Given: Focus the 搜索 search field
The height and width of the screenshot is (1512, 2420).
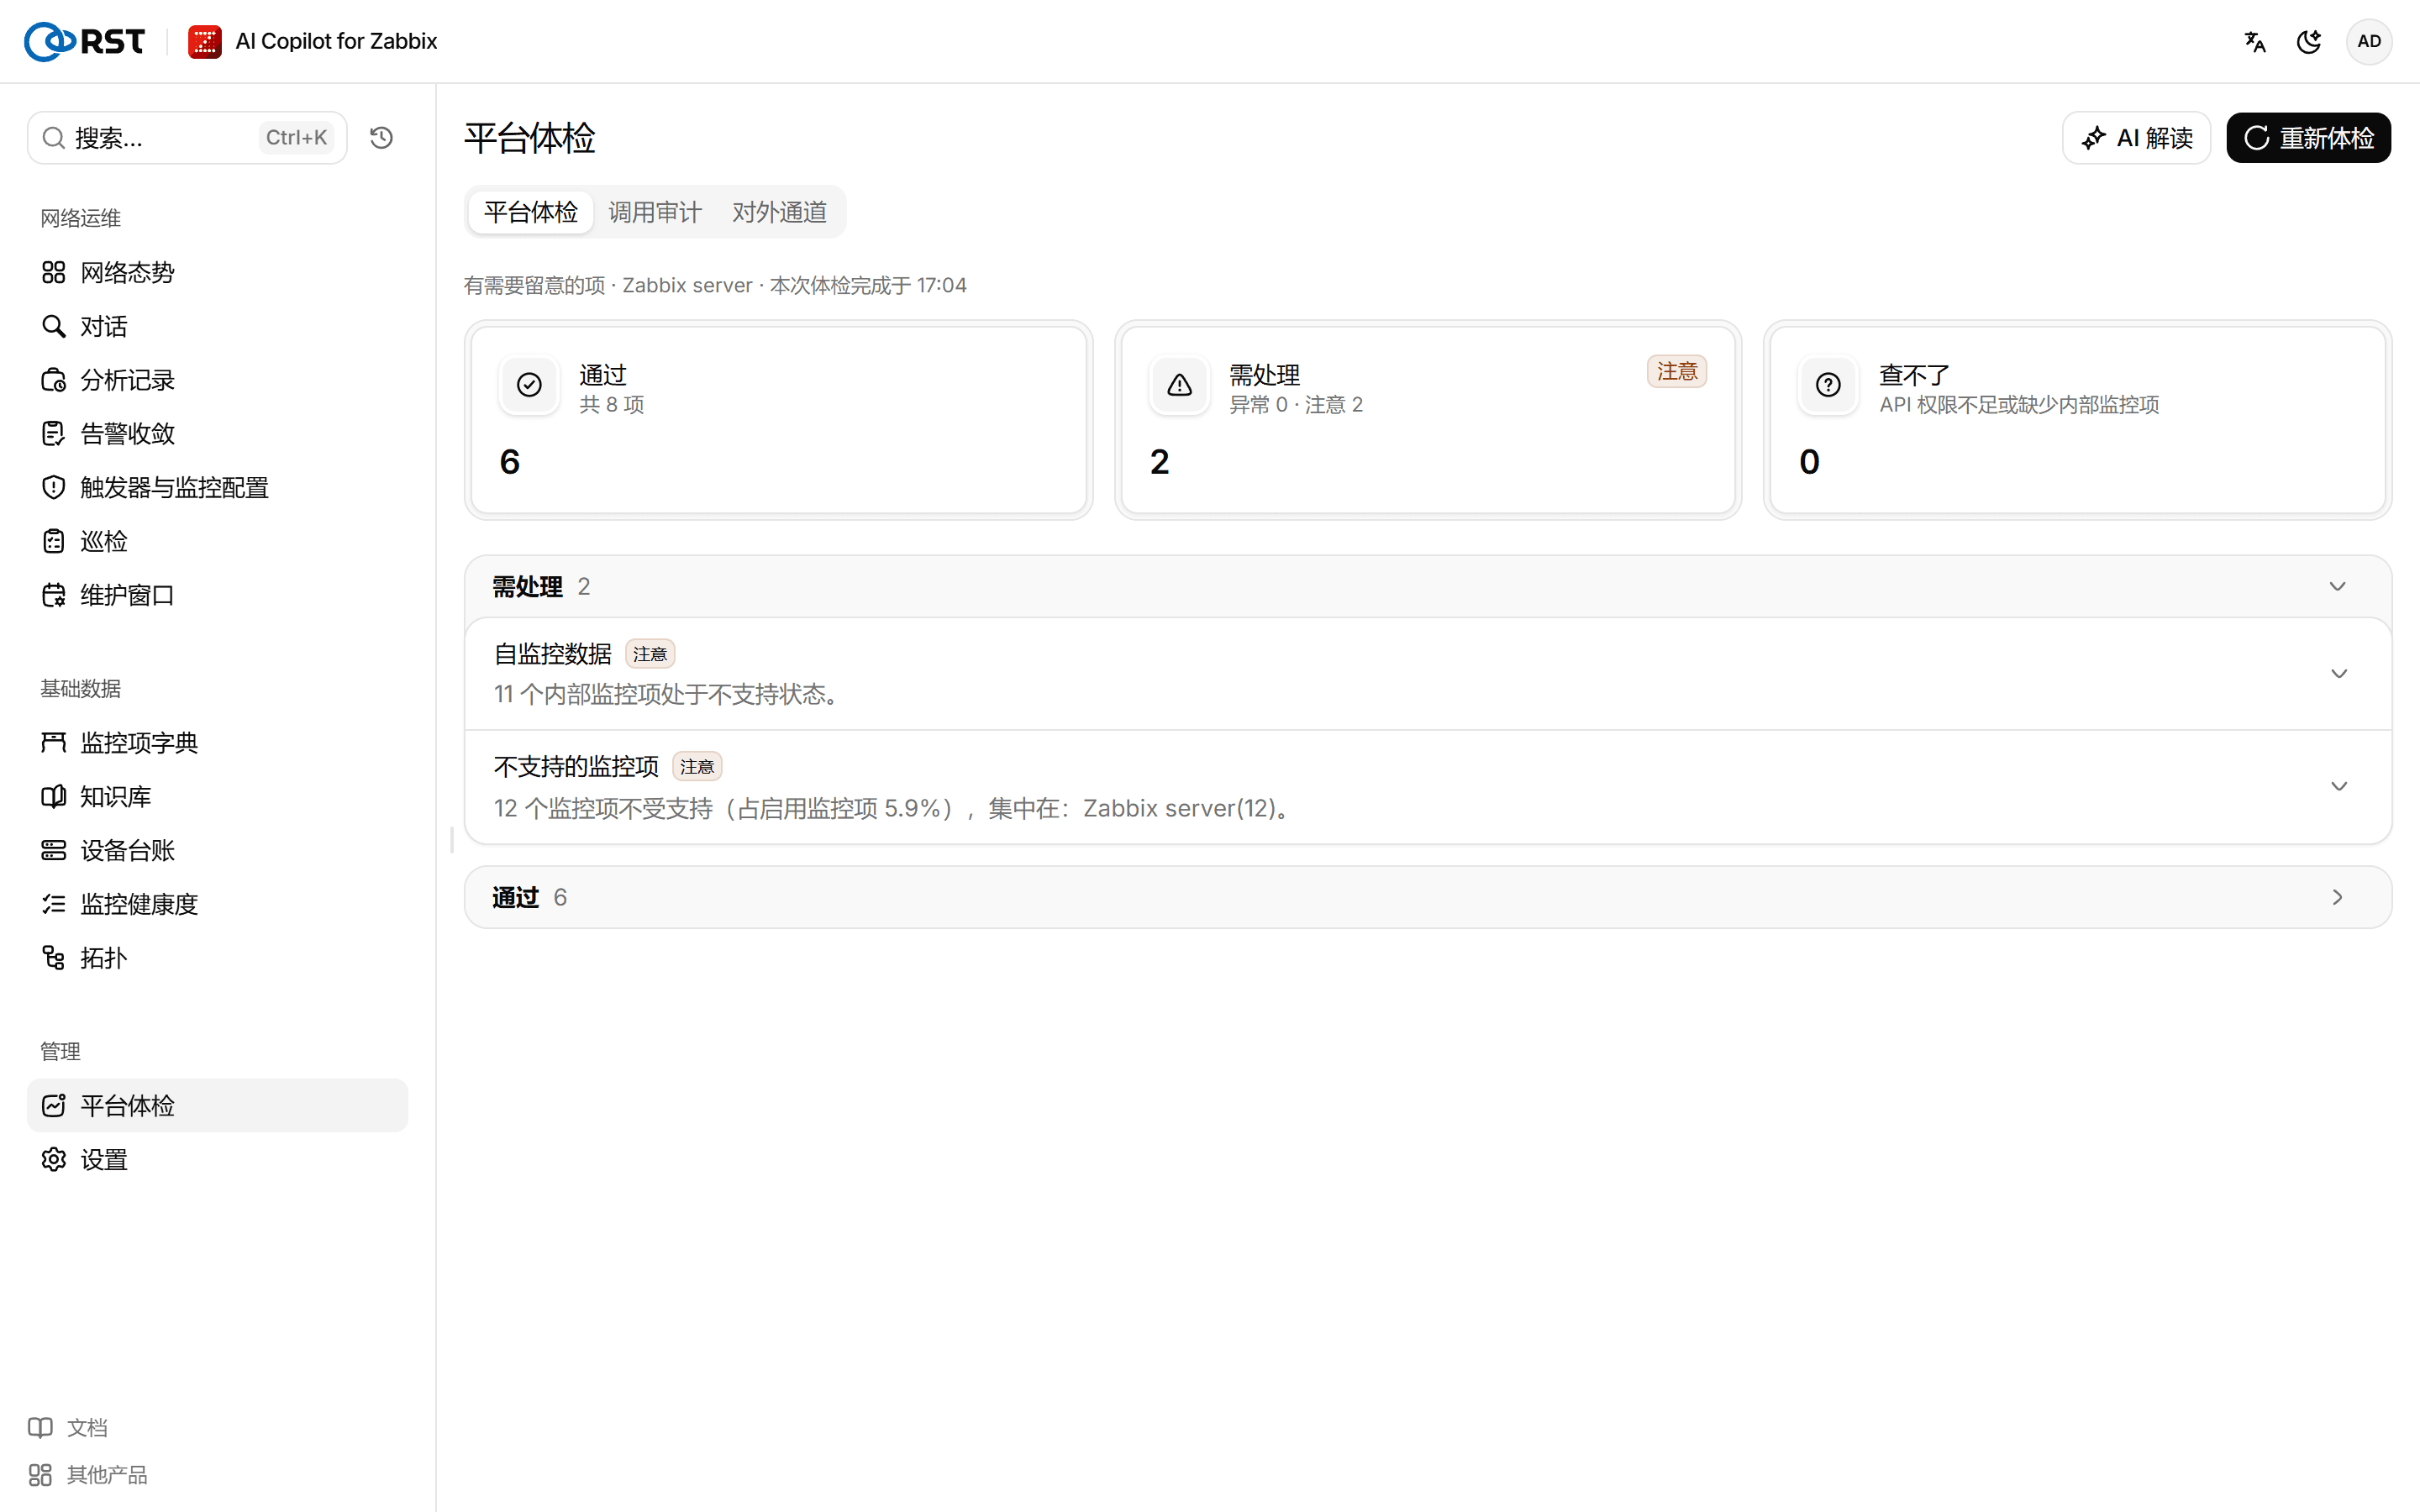Looking at the screenshot, I should tap(187, 138).
